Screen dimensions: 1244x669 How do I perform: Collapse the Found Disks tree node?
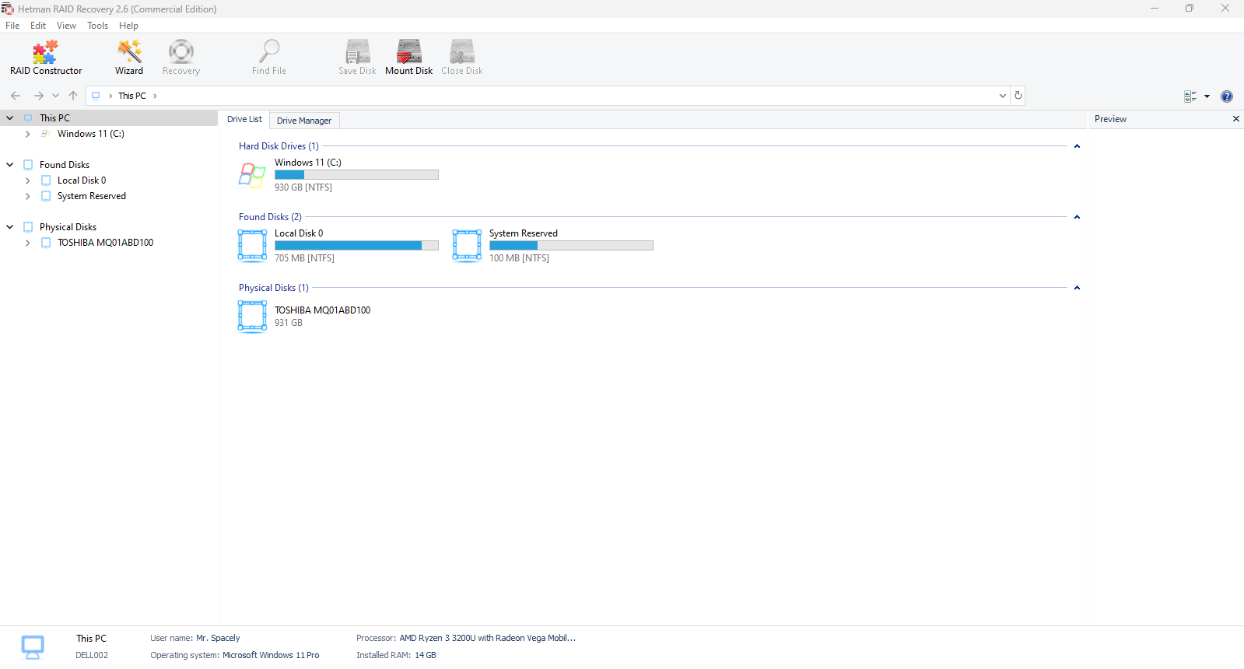[10, 165]
